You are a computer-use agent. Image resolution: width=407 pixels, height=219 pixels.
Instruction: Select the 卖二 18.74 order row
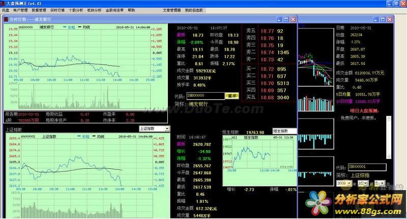(269, 53)
